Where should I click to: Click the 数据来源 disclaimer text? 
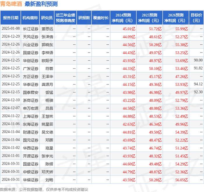coord(44,189)
